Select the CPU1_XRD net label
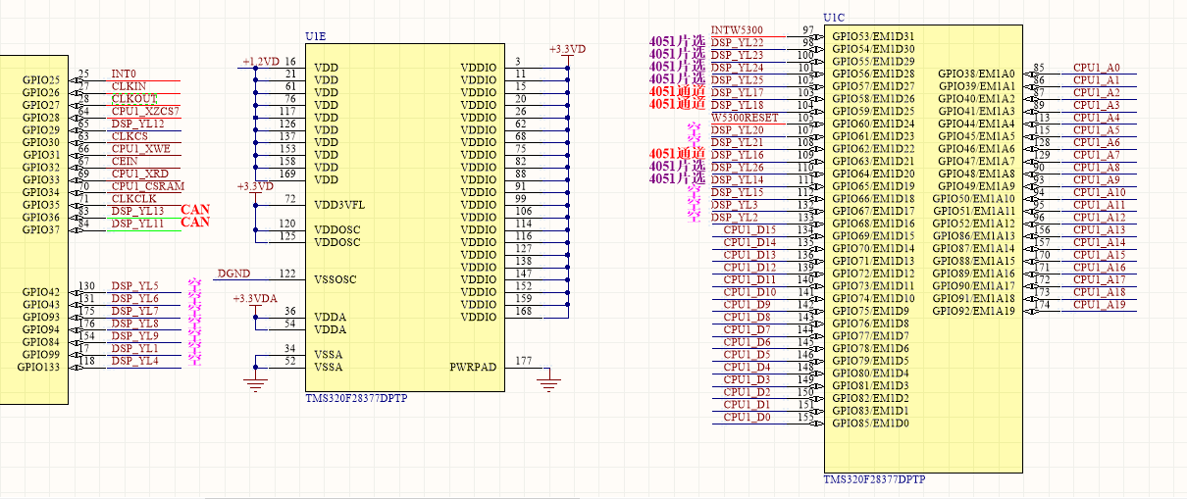 pos(140,175)
